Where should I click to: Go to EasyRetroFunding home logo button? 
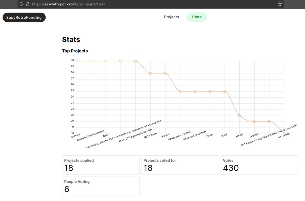24,17
